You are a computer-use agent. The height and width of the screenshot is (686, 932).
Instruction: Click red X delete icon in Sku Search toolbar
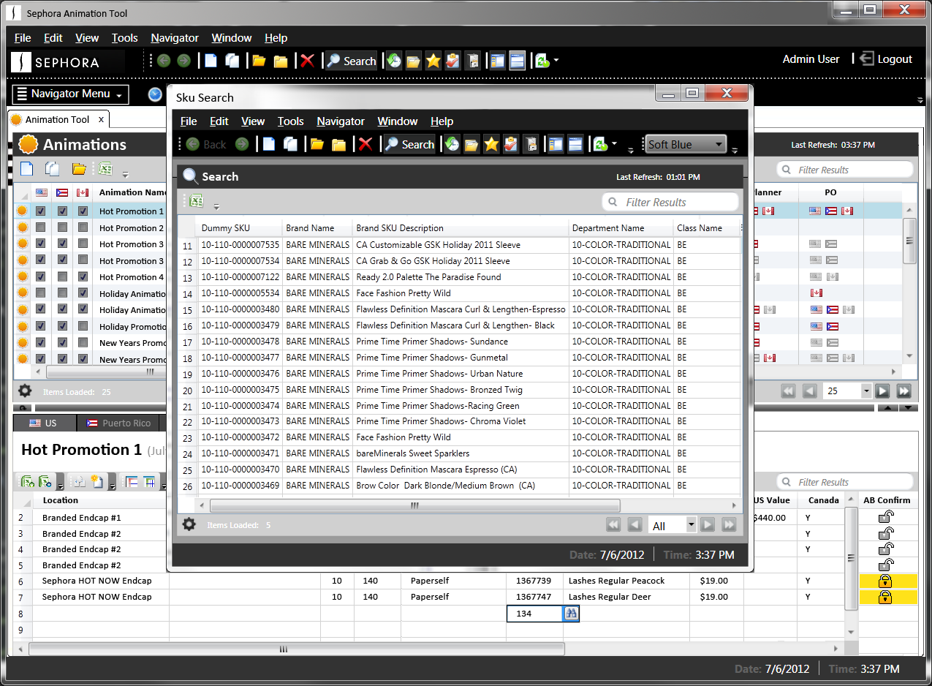(365, 144)
